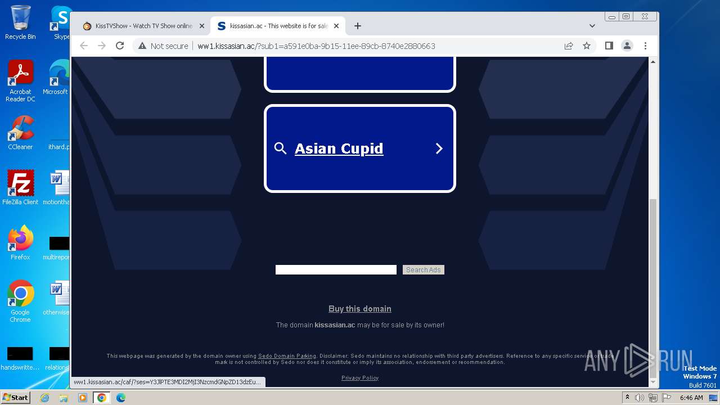Image resolution: width=720 pixels, height=405 pixels.
Task: Bookmark this tab with the star icon
Action: [x=587, y=46]
